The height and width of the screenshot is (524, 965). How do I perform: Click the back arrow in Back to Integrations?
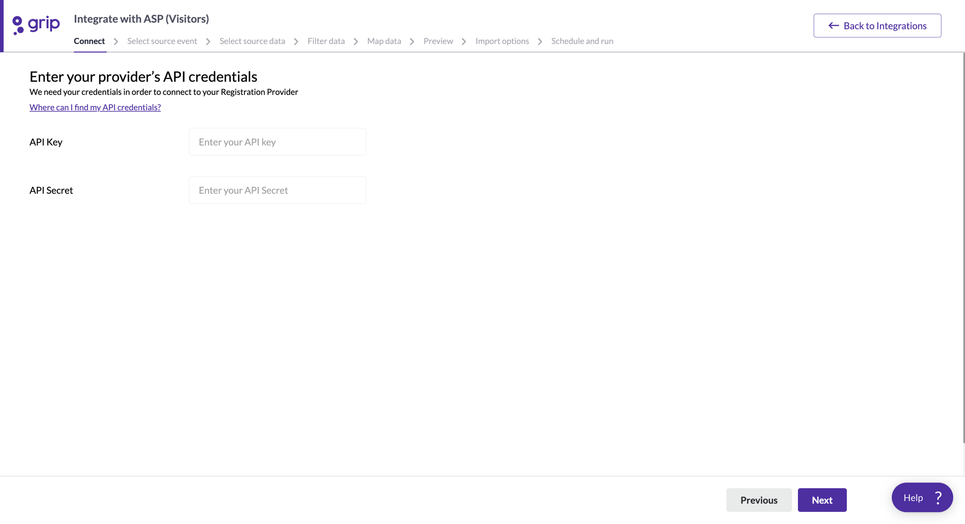[834, 26]
